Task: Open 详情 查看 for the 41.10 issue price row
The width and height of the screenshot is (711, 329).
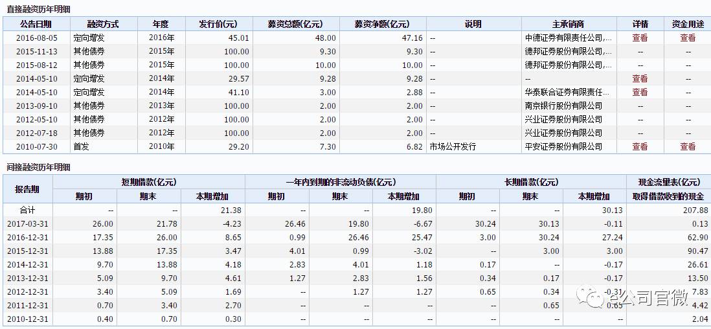Action: coord(640,92)
